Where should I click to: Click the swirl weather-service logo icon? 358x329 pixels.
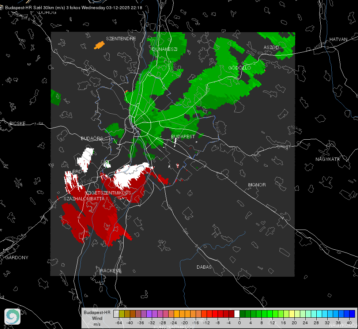pyautogui.click(x=12, y=317)
